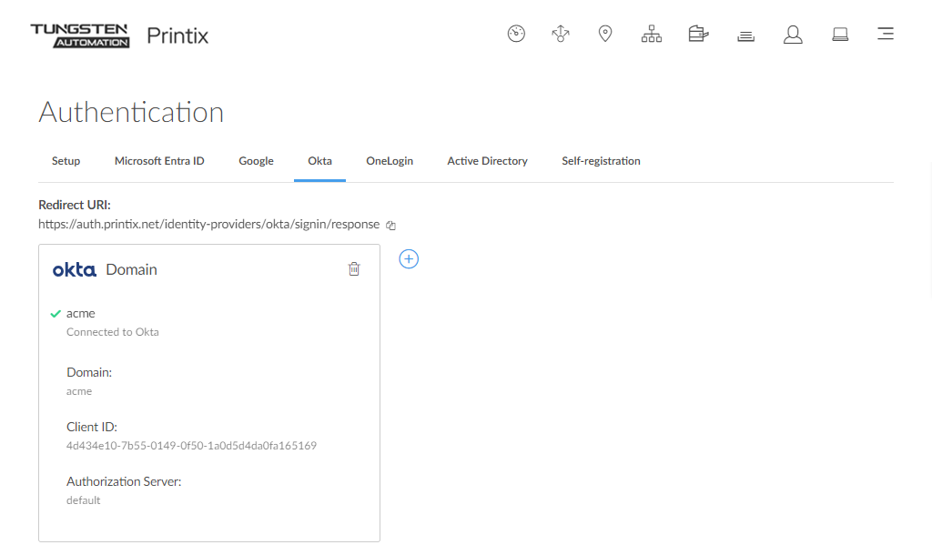Select the Google tab
The height and width of the screenshot is (555, 932).
256,161
